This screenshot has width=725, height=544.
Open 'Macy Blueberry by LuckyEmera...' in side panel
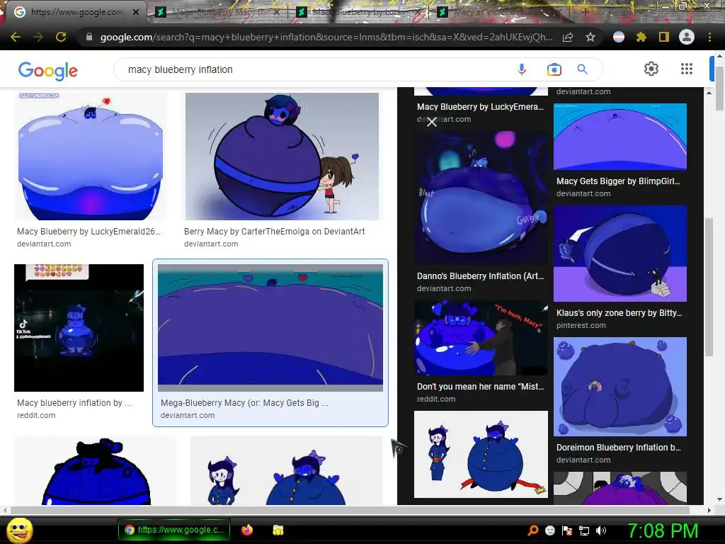tap(481, 107)
